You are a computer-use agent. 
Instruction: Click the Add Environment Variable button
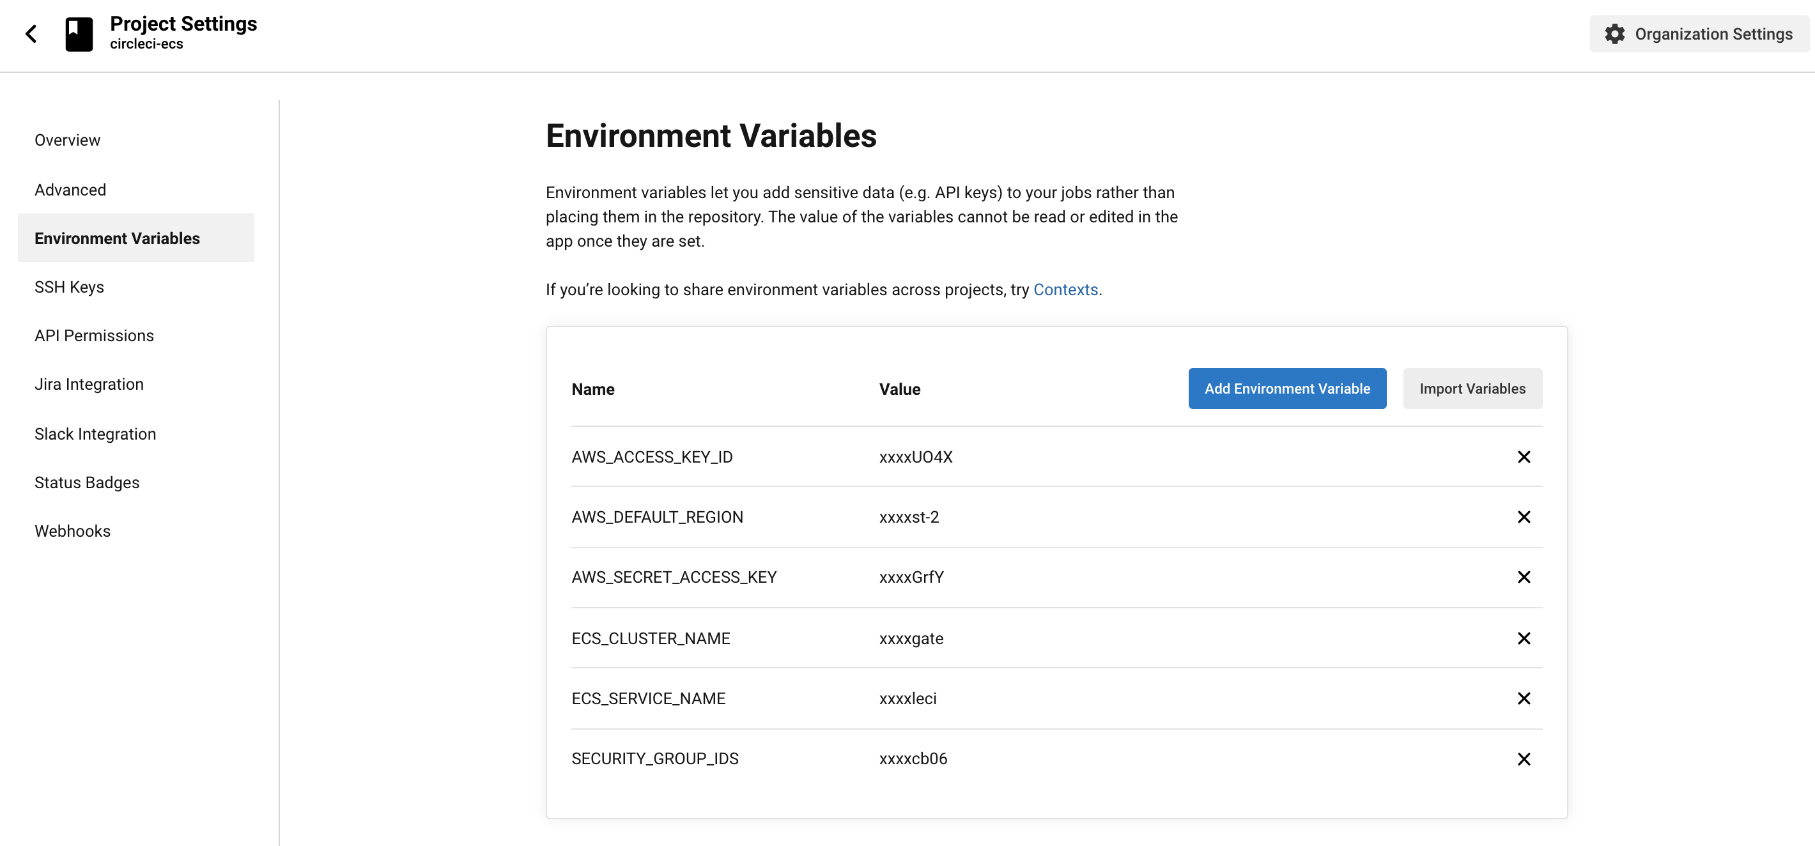click(1286, 388)
